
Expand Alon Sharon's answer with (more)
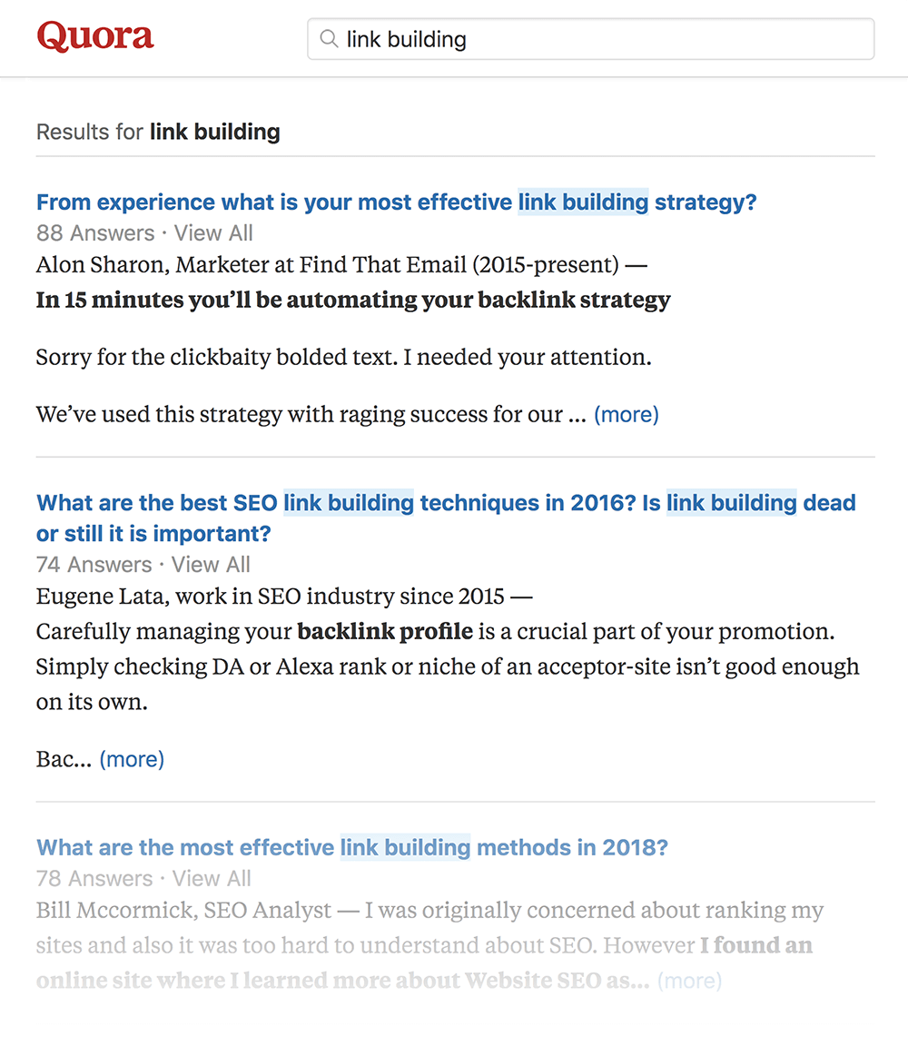(x=627, y=414)
